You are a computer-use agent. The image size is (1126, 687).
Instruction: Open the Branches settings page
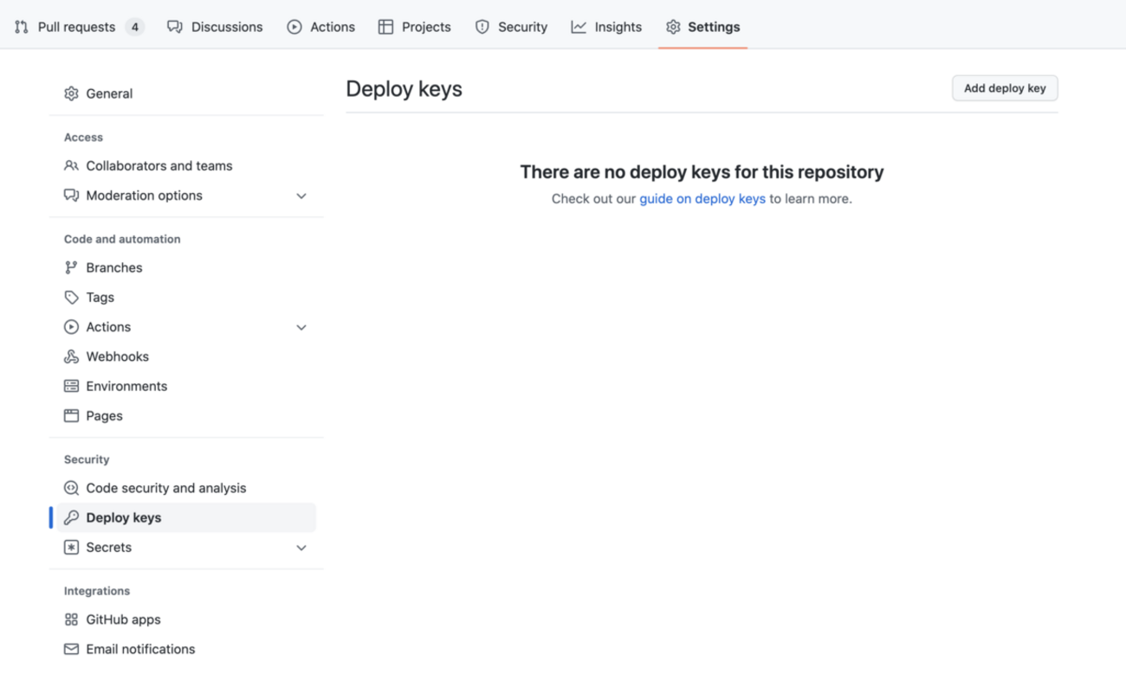[113, 267]
